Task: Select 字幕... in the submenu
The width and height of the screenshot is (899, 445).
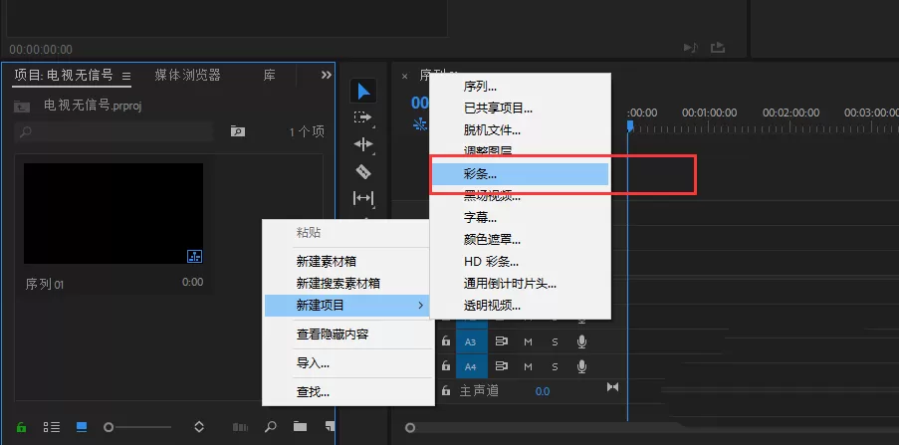Action: tap(520, 218)
